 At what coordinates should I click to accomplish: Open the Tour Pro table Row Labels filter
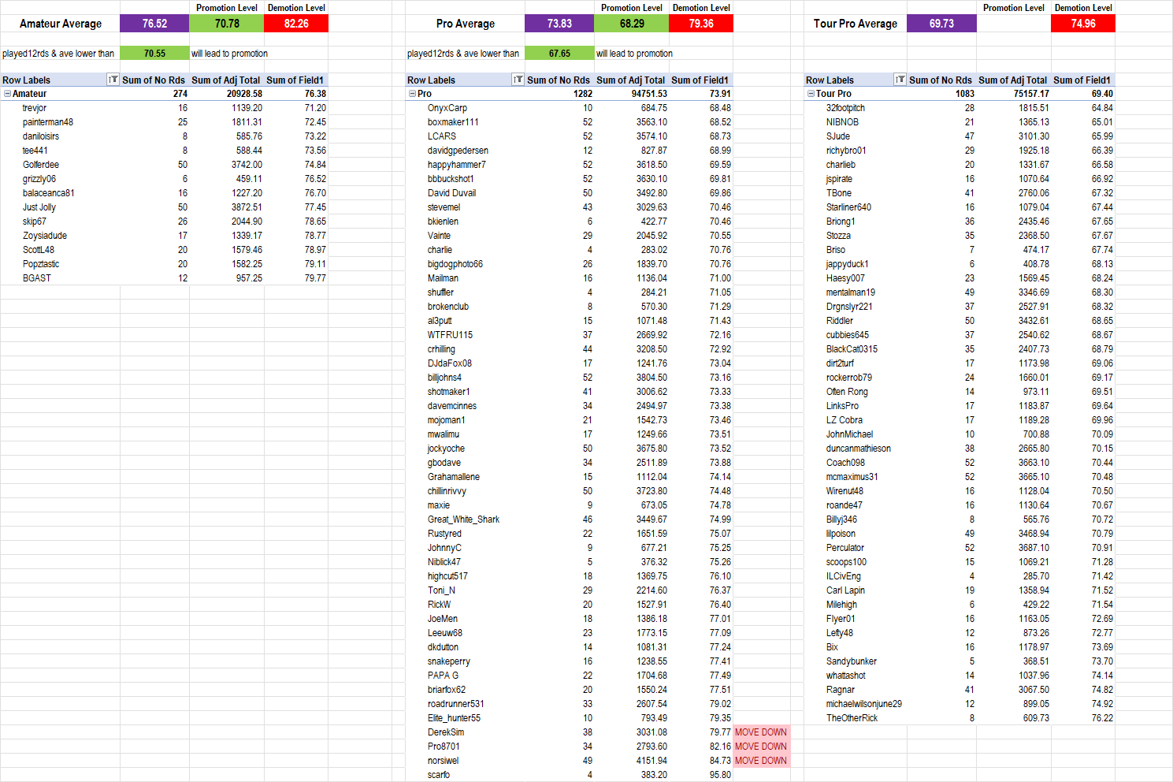tap(900, 80)
